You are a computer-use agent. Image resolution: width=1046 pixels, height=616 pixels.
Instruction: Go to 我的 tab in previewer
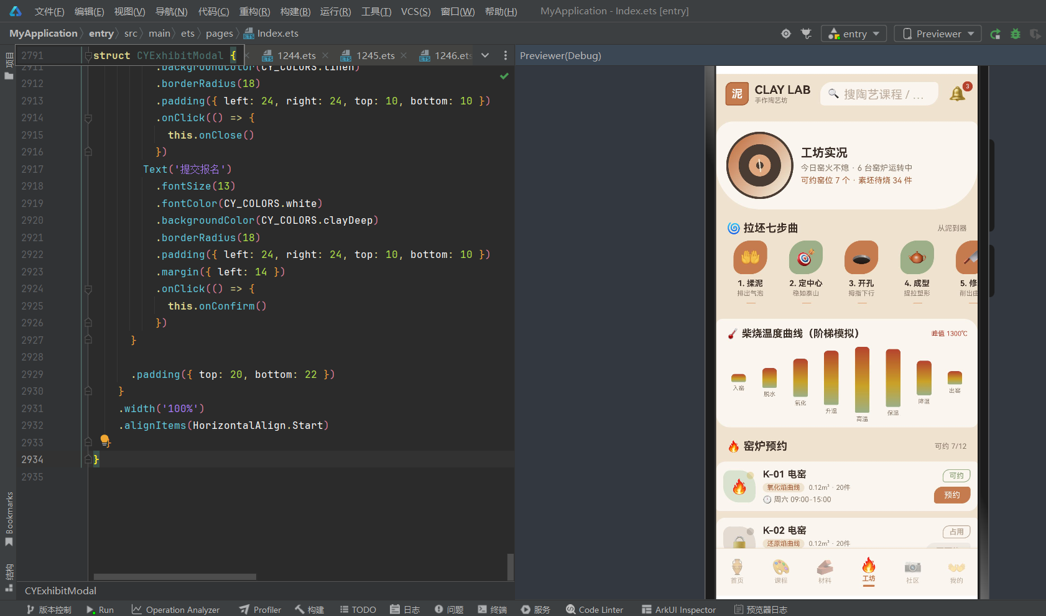[x=956, y=571]
